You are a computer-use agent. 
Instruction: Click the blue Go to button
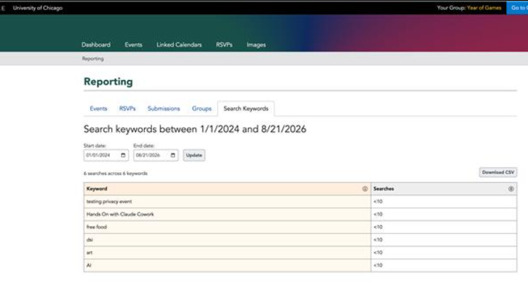pos(517,8)
